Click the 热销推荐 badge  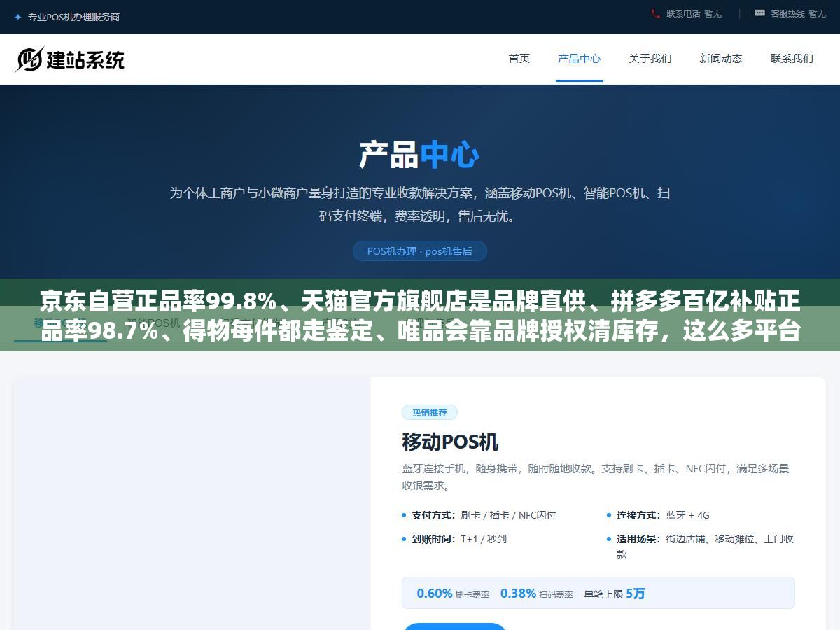[430, 412]
